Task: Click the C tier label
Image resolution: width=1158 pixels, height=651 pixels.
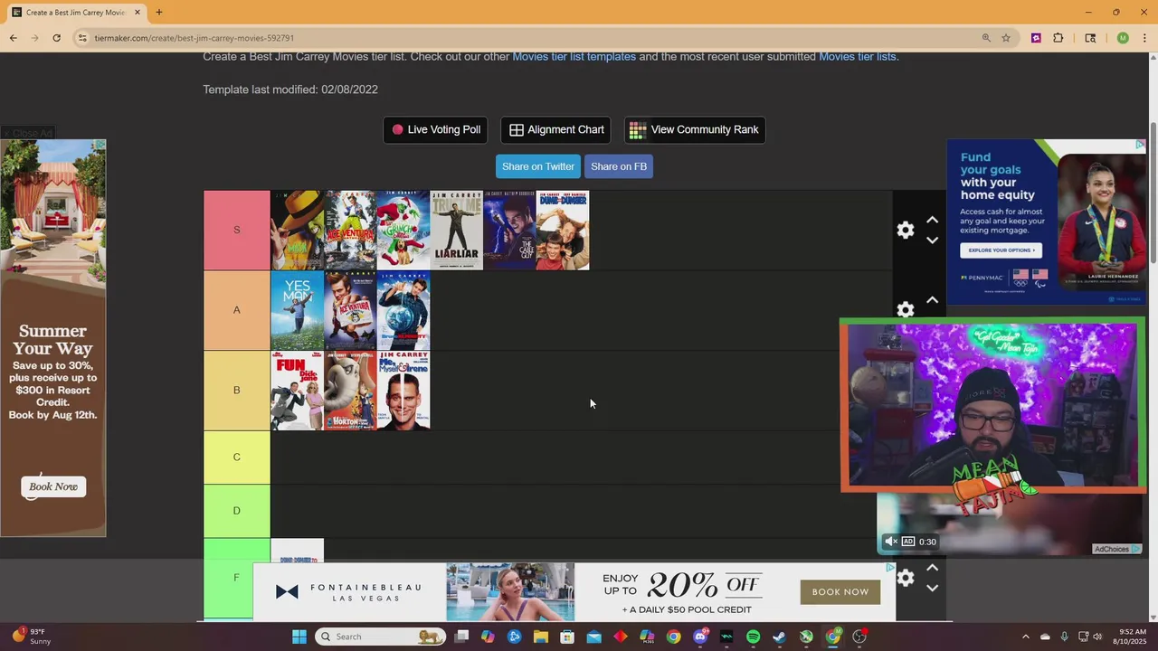Action: [x=237, y=458]
